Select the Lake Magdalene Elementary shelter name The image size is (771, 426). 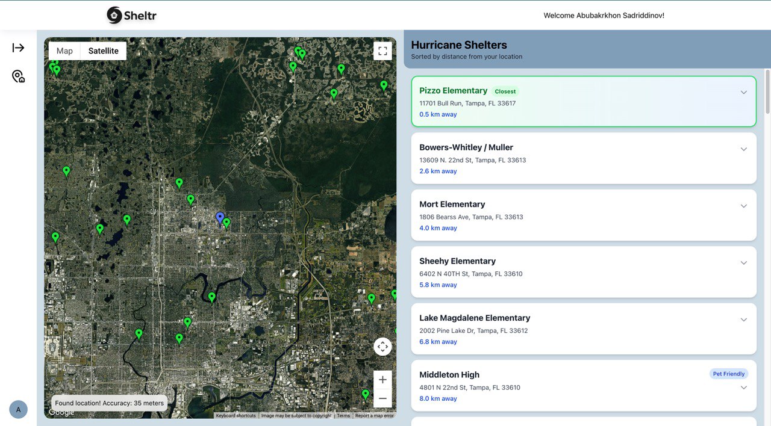tap(475, 318)
